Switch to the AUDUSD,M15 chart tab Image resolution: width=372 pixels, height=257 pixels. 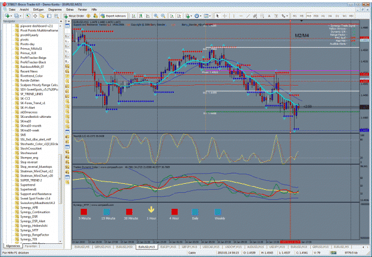255,247
